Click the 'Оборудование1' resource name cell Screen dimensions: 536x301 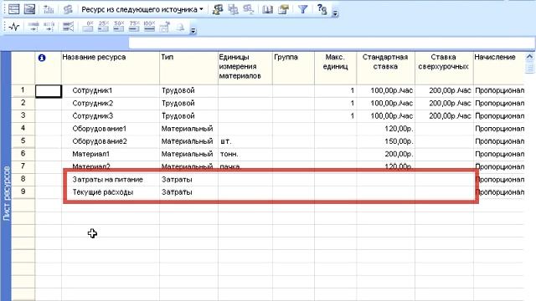111,129
